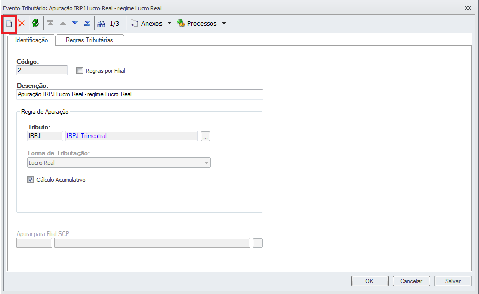The width and height of the screenshot is (479, 294).
Task: Delete record with the red X icon
Action: point(22,24)
